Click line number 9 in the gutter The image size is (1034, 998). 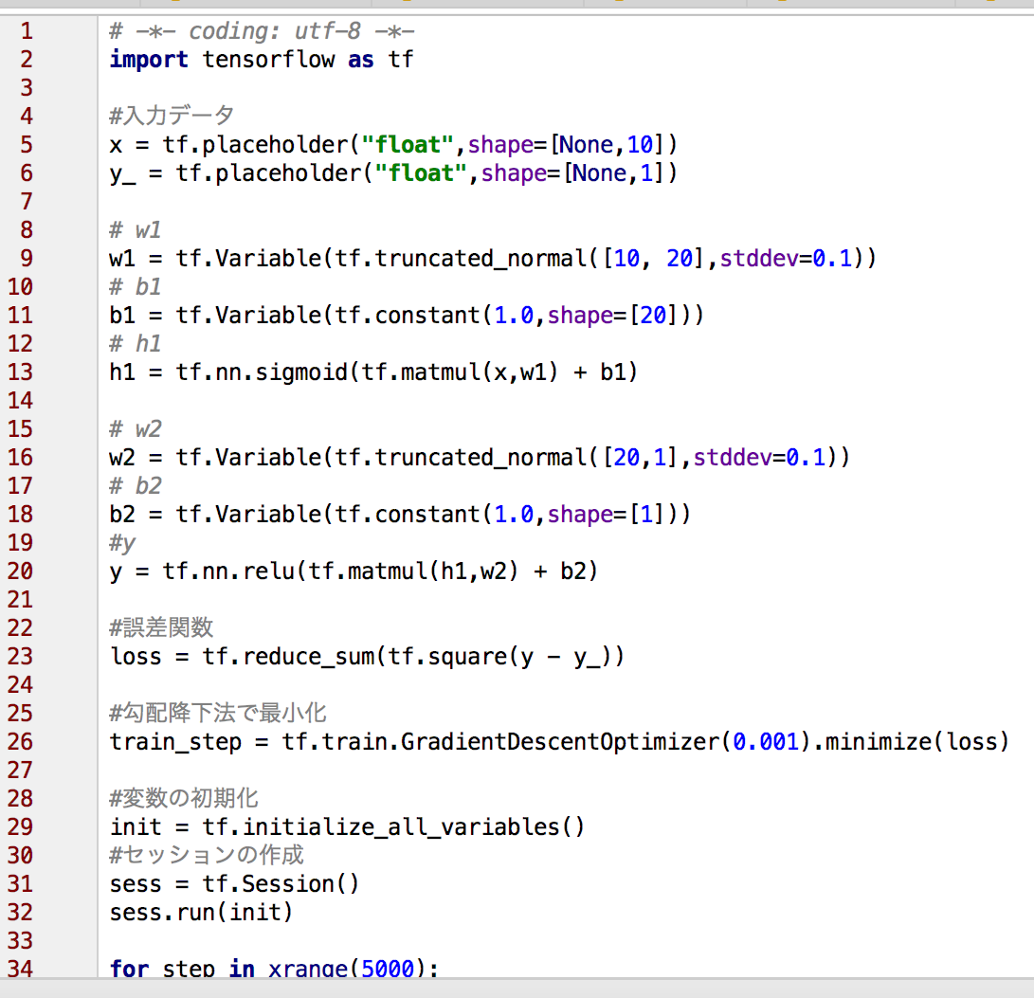click(x=27, y=258)
